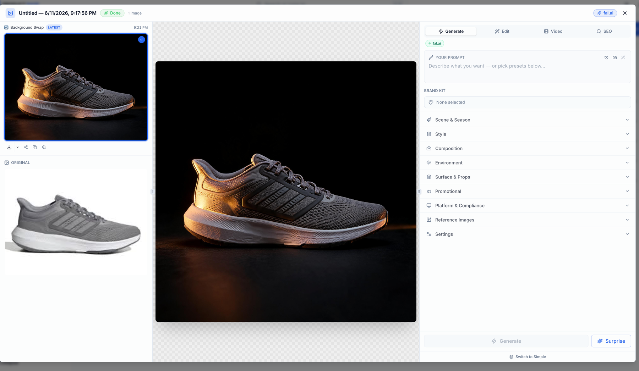This screenshot has width=639, height=371.
Task: Focus the prompt description text field
Action: 527,71
